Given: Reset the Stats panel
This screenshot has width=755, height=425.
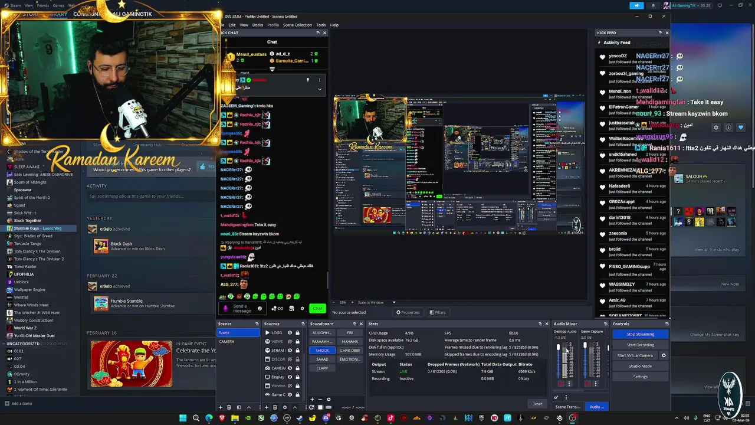Looking at the screenshot, I should click(537, 404).
